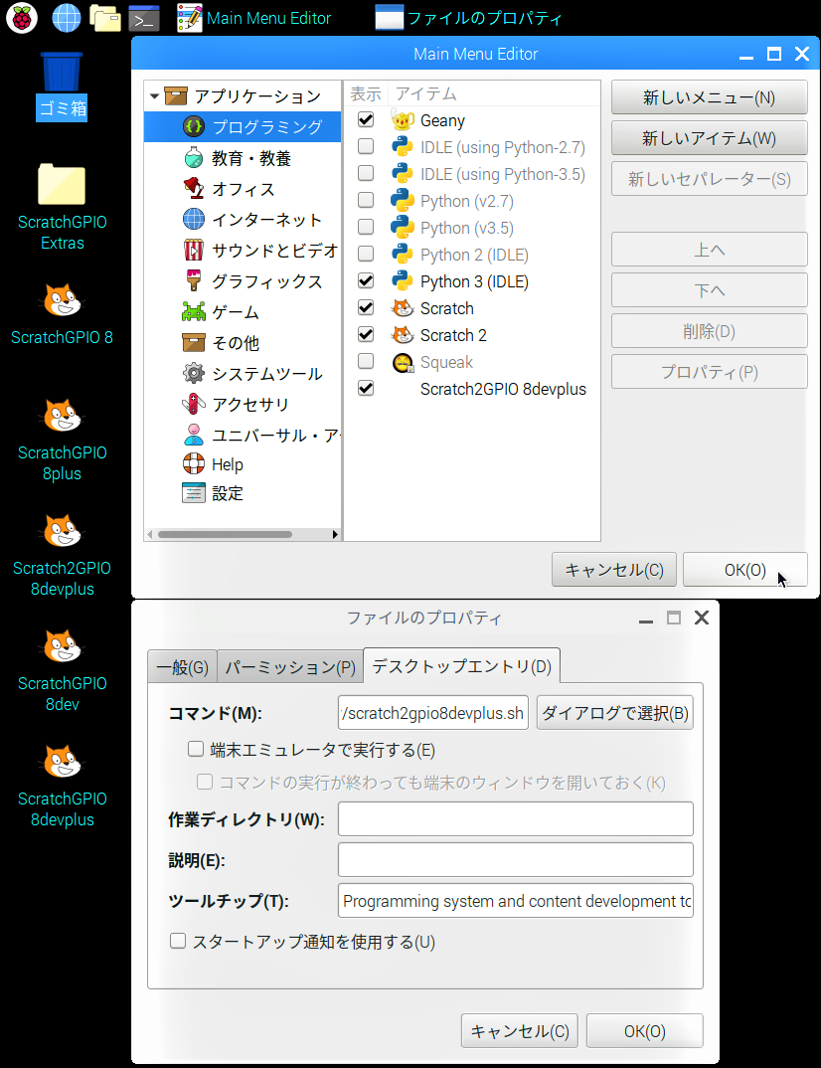Uncheck the Geany visibility checkbox

pos(366,119)
